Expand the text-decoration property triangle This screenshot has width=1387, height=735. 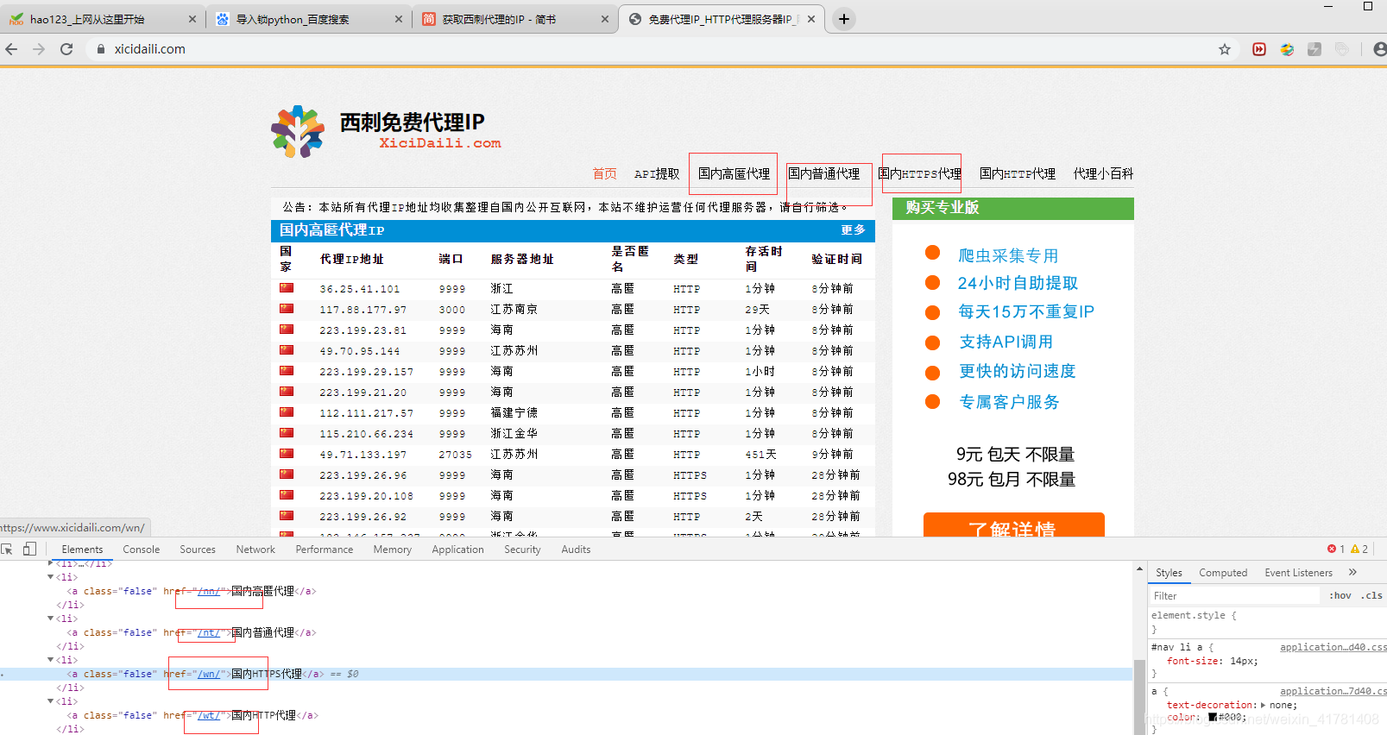click(1264, 705)
